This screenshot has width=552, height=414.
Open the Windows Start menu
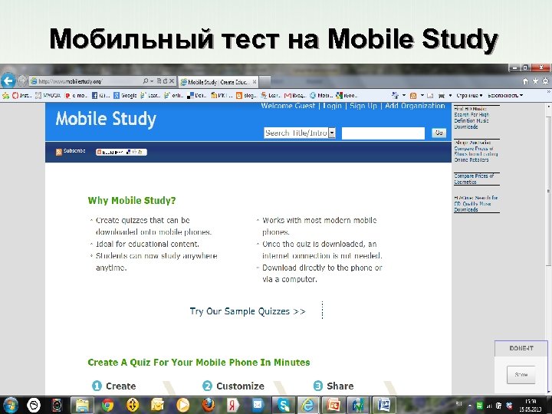[x=11, y=405]
